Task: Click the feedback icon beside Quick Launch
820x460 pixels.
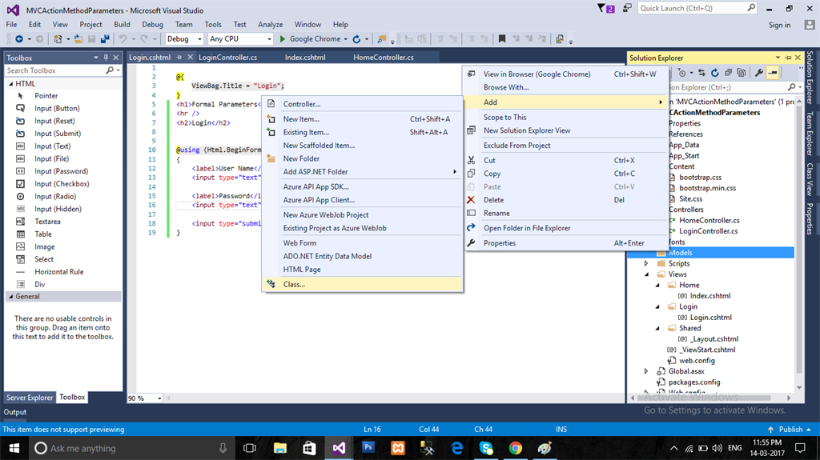Action: 628,8
